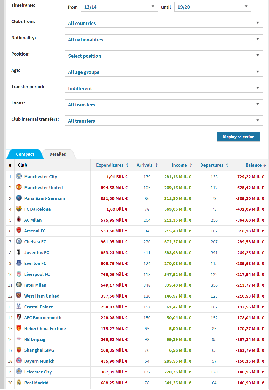Open the timeframe 'until' season dropdown
The image size is (269, 390).
coord(213,7)
